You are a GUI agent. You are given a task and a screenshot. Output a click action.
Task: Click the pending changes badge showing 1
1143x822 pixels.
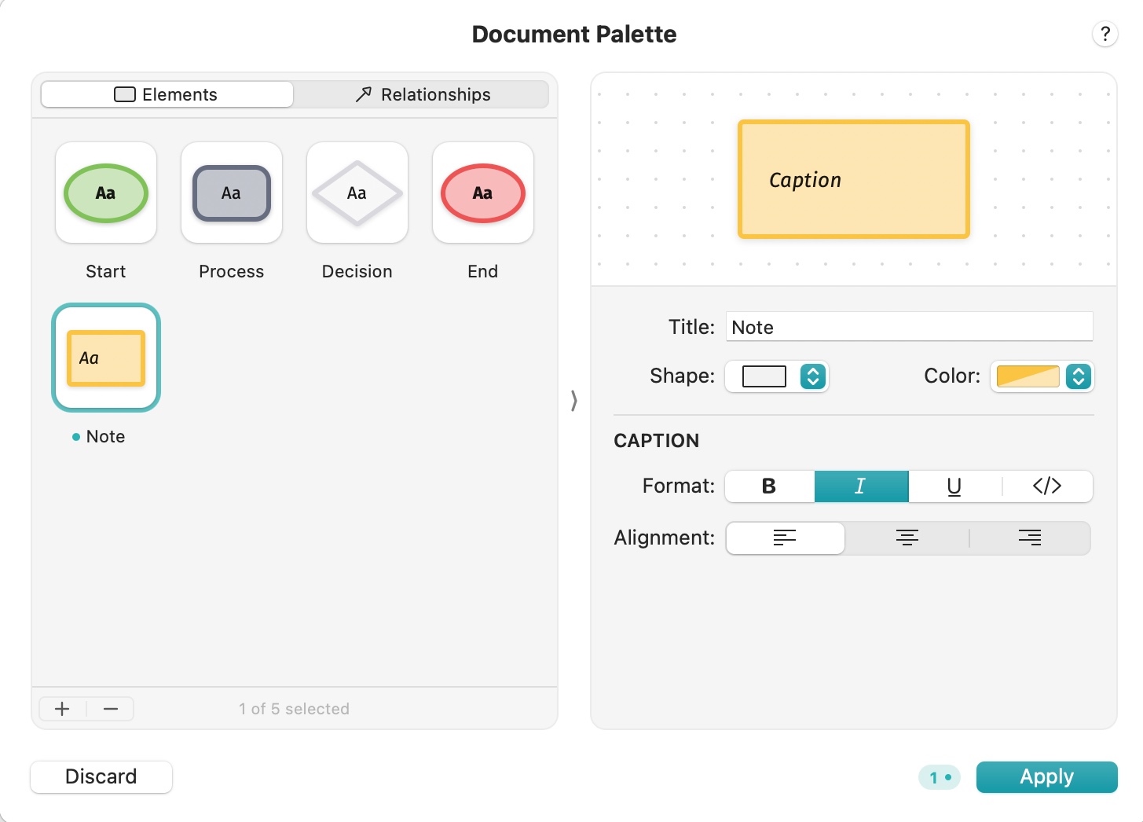[940, 777]
